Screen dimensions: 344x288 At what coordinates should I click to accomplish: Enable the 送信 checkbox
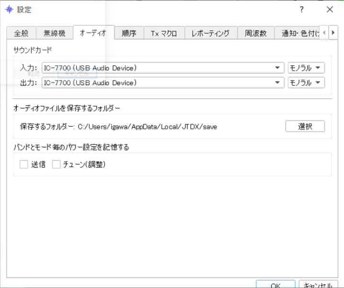pyautogui.click(x=23, y=164)
